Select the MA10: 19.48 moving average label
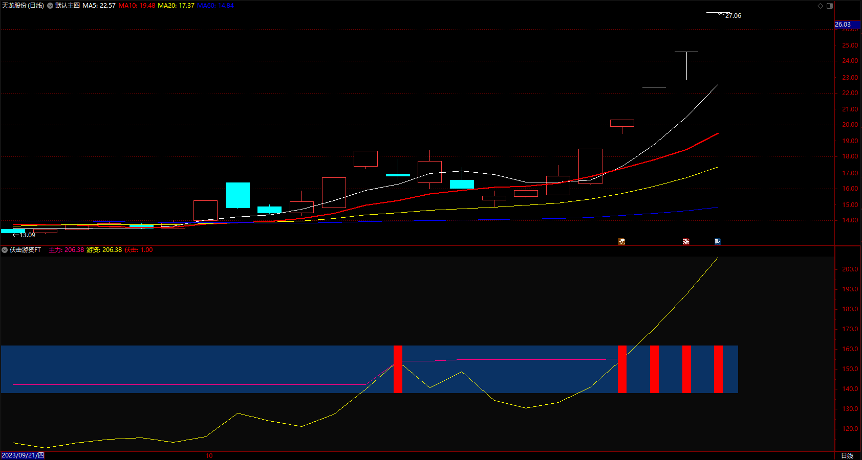Screen dimensions: 862x460 [x=137, y=6]
